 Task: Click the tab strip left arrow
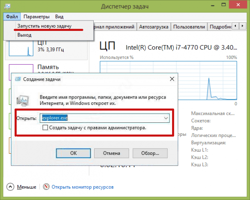click(235, 26)
